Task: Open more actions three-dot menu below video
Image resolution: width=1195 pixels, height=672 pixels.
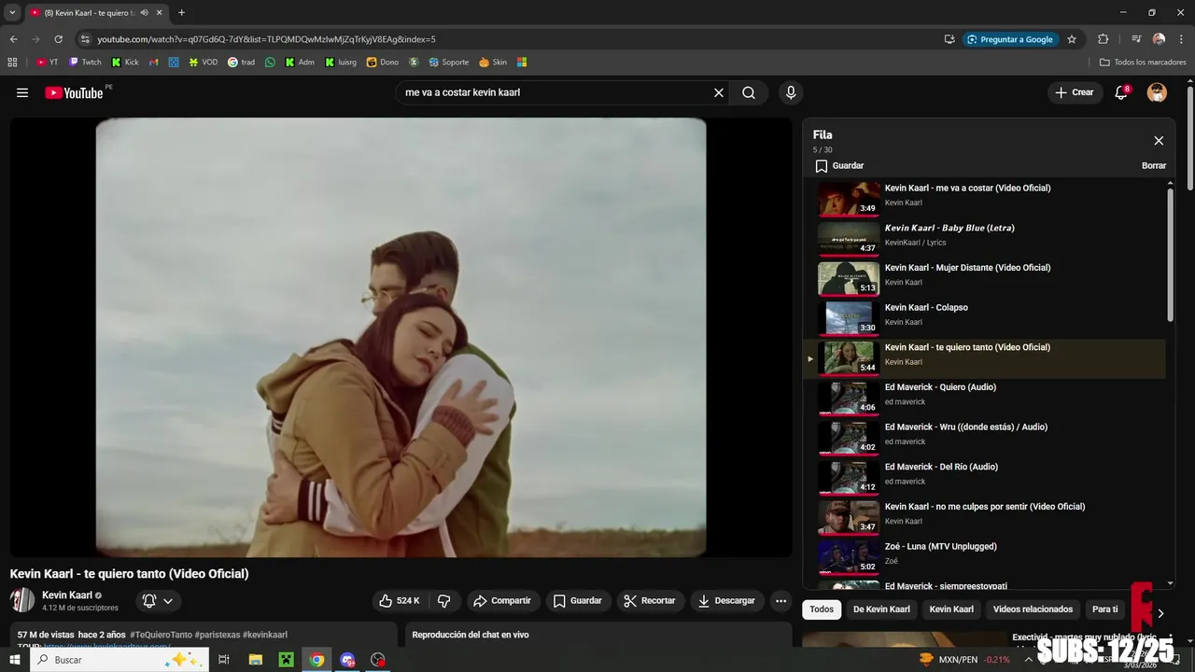Action: pyautogui.click(x=781, y=601)
